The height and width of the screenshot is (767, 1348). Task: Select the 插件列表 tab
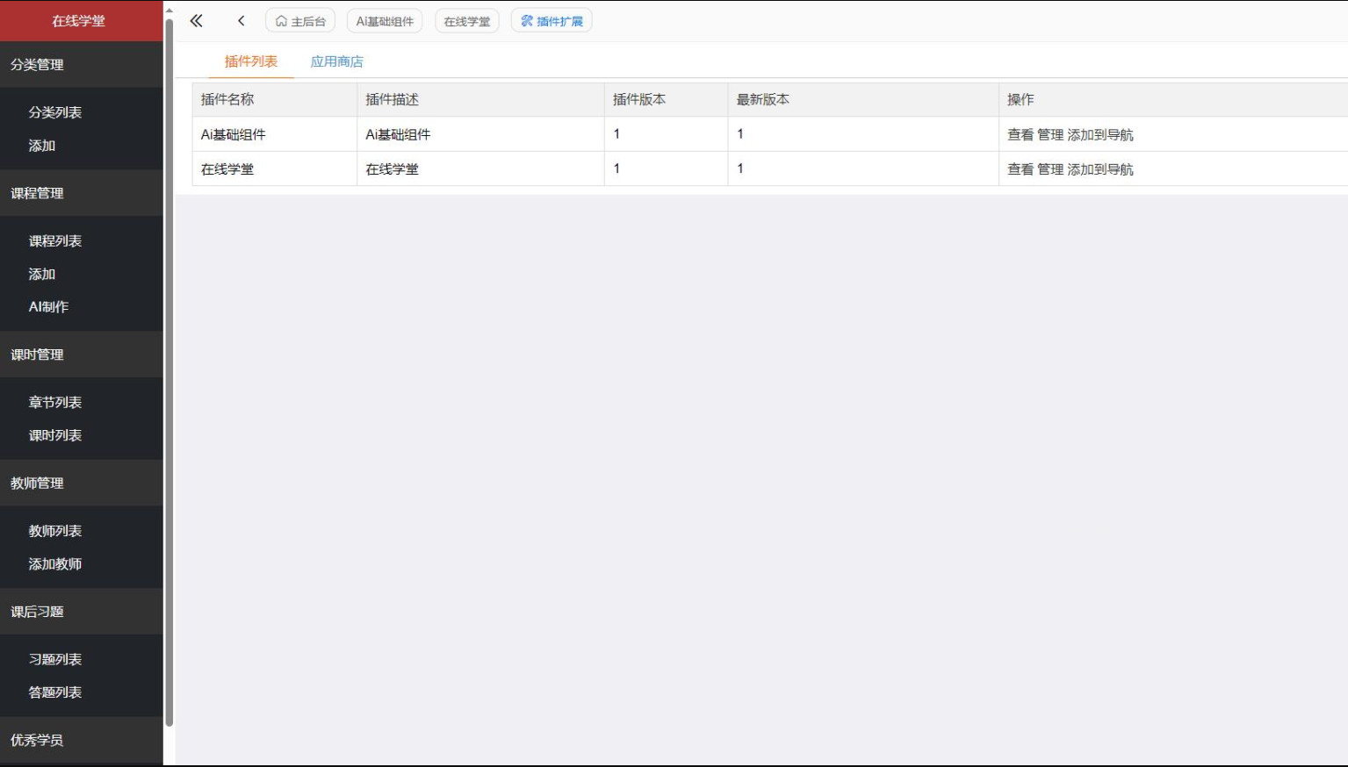pos(251,61)
